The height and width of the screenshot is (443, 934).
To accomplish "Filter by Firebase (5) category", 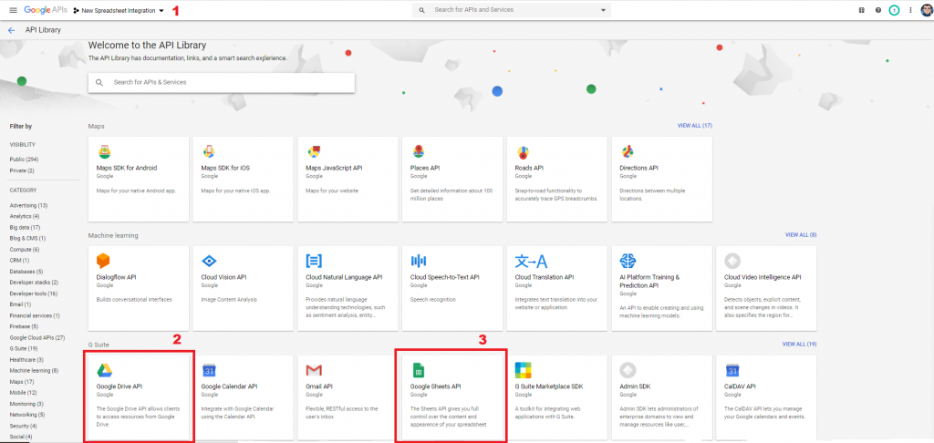I will click(24, 326).
